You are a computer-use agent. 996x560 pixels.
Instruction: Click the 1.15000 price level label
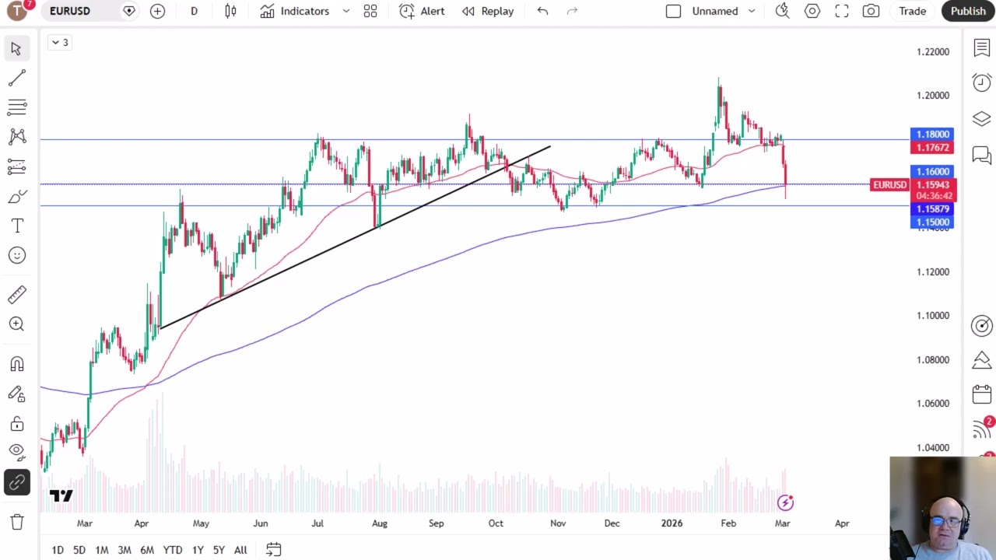(932, 222)
